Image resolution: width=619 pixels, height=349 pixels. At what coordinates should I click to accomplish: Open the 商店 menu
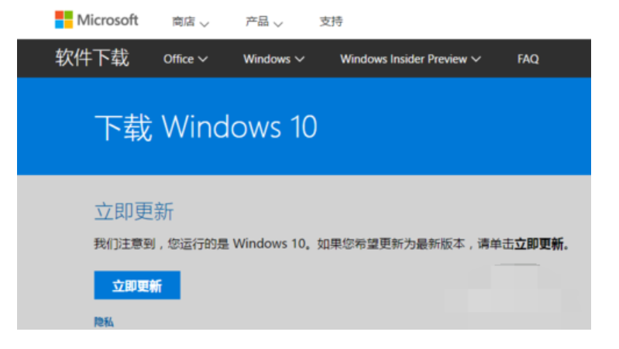pyautogui.click(x=183, y=22)
